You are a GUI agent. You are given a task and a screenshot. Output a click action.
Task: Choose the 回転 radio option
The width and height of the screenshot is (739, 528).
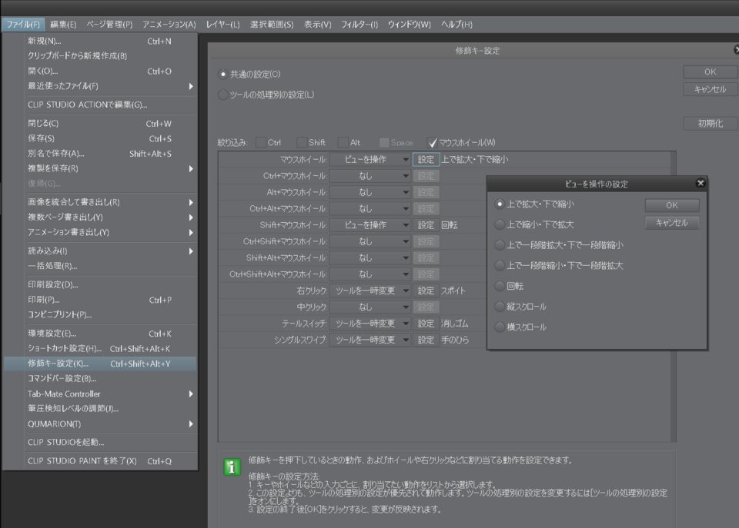click(500, 286)
